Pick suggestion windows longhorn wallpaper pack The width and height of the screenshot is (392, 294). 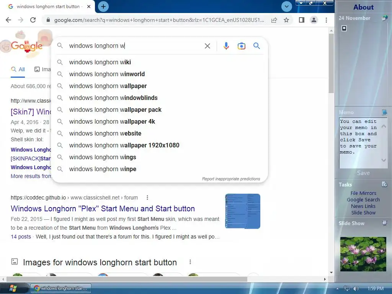coord(160,110)
